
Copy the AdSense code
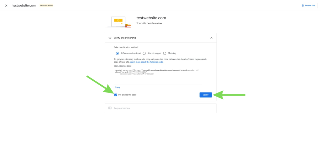click(118, 87)
